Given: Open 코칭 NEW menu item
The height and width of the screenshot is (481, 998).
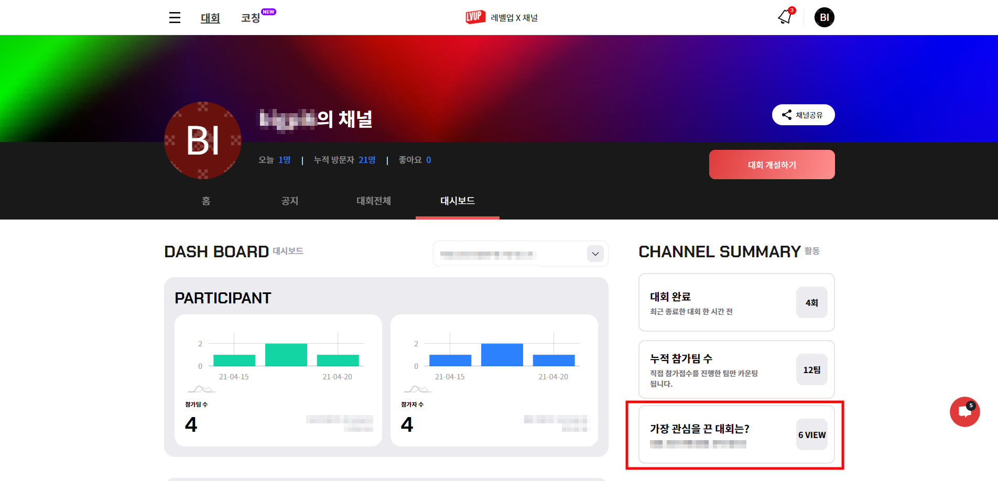Looking at the screenshot, I should [x=258, y=17].
